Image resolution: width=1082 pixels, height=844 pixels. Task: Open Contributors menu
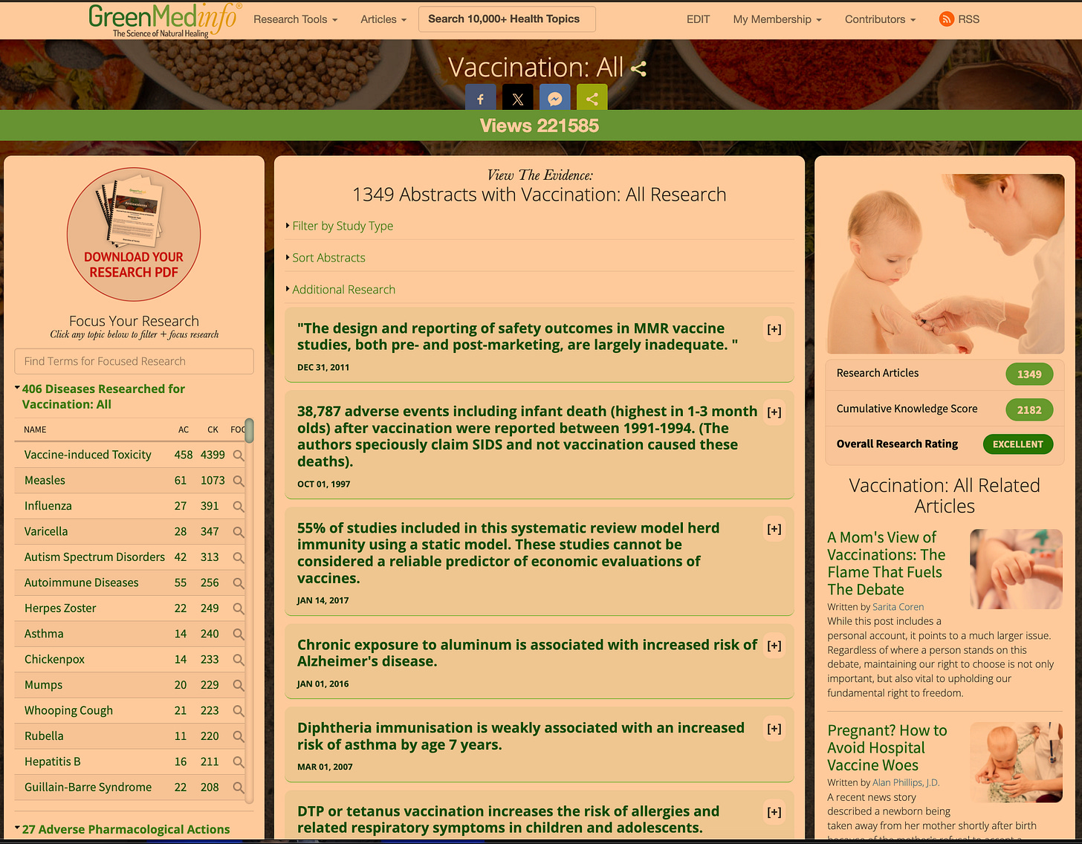coord(880,19)
